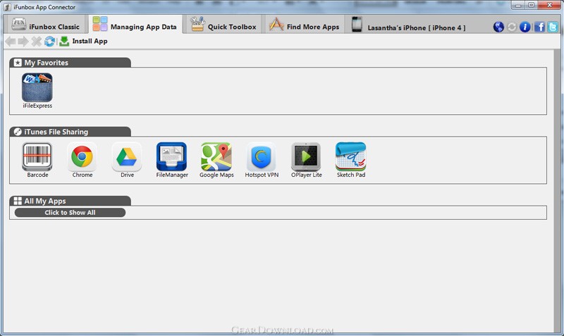This screenshot has height=336, width=564.
Task: Select the FileManager app icon
Action: [x=171, y=156]
